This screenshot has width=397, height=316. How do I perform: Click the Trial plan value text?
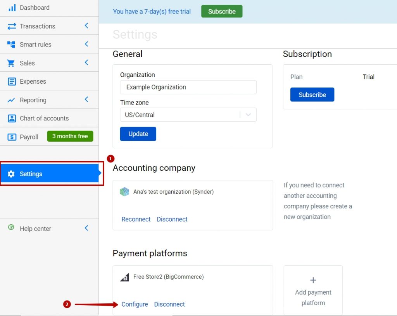(368, 77)
